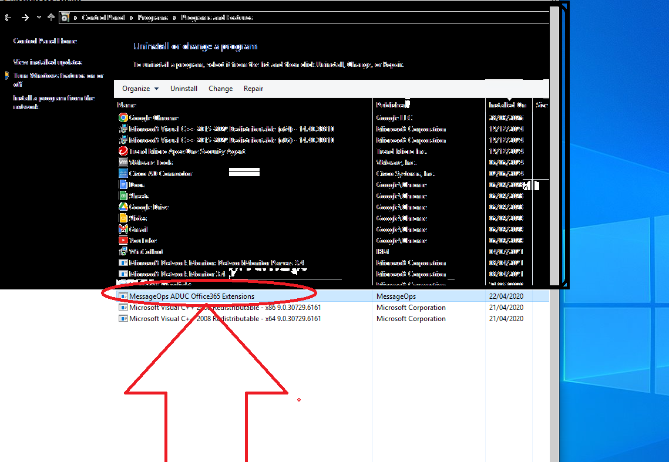This screenshot has height=462, width=669.
Task: Select Visual C++ 2015-2022 x86 installer icon
Action: coord(123,140)
